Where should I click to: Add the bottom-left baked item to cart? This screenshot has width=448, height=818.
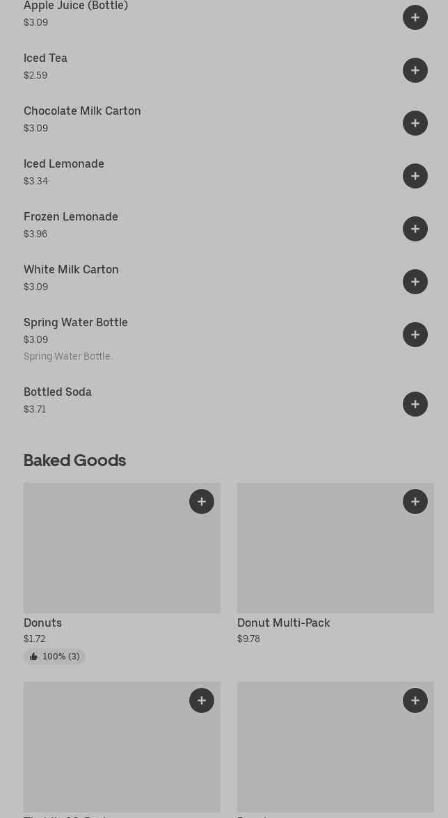(x=202, y=700)
